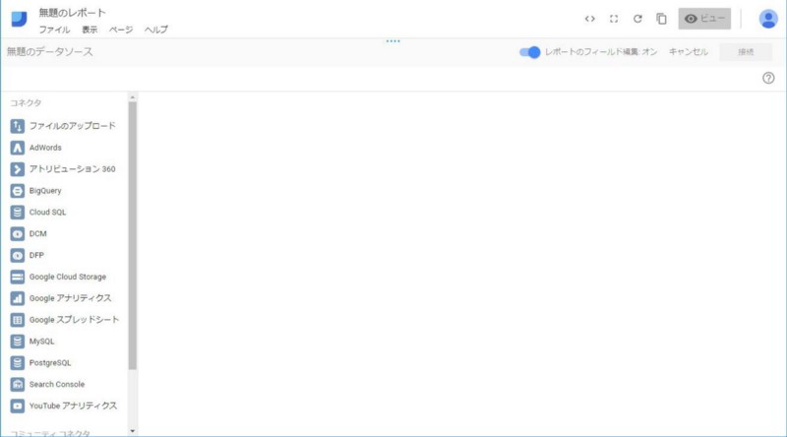
Task: Open the ページ menu
Action: tap(121, 30)
